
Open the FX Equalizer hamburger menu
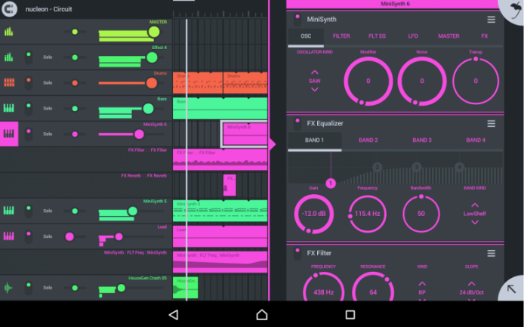[492, 123]
